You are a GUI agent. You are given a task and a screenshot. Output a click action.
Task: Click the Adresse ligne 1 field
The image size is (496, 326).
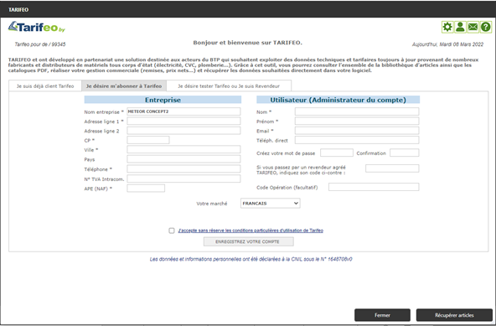pos(183,121)
